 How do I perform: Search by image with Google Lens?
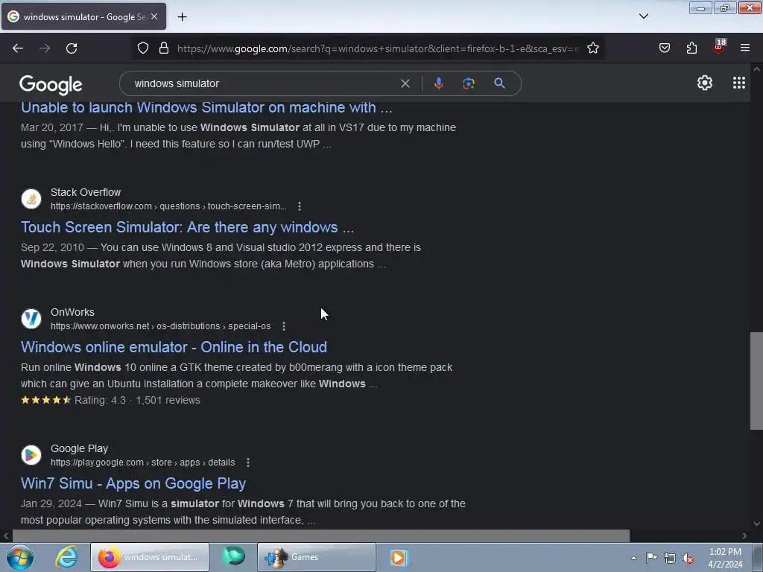coord(468,83)
